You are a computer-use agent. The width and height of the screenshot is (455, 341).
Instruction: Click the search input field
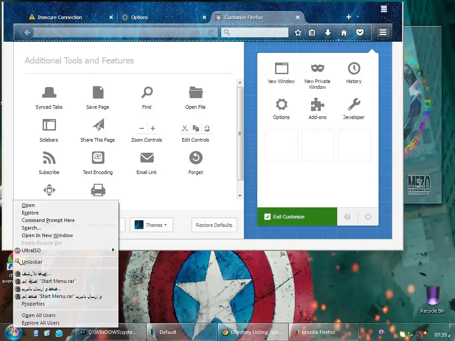255,32
